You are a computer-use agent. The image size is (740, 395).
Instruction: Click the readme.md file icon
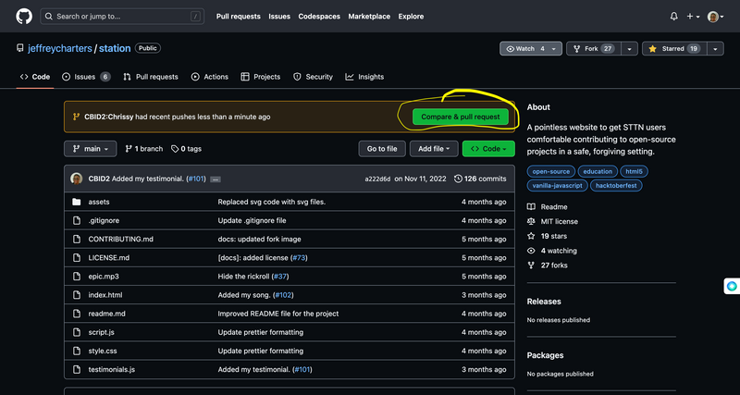pos(77,314)
